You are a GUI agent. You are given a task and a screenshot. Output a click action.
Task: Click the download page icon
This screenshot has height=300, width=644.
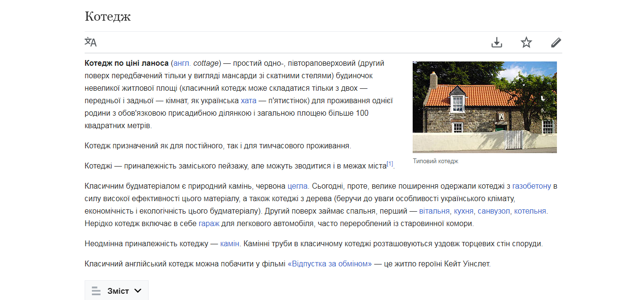pyautogui.click(x=497, y=43)
